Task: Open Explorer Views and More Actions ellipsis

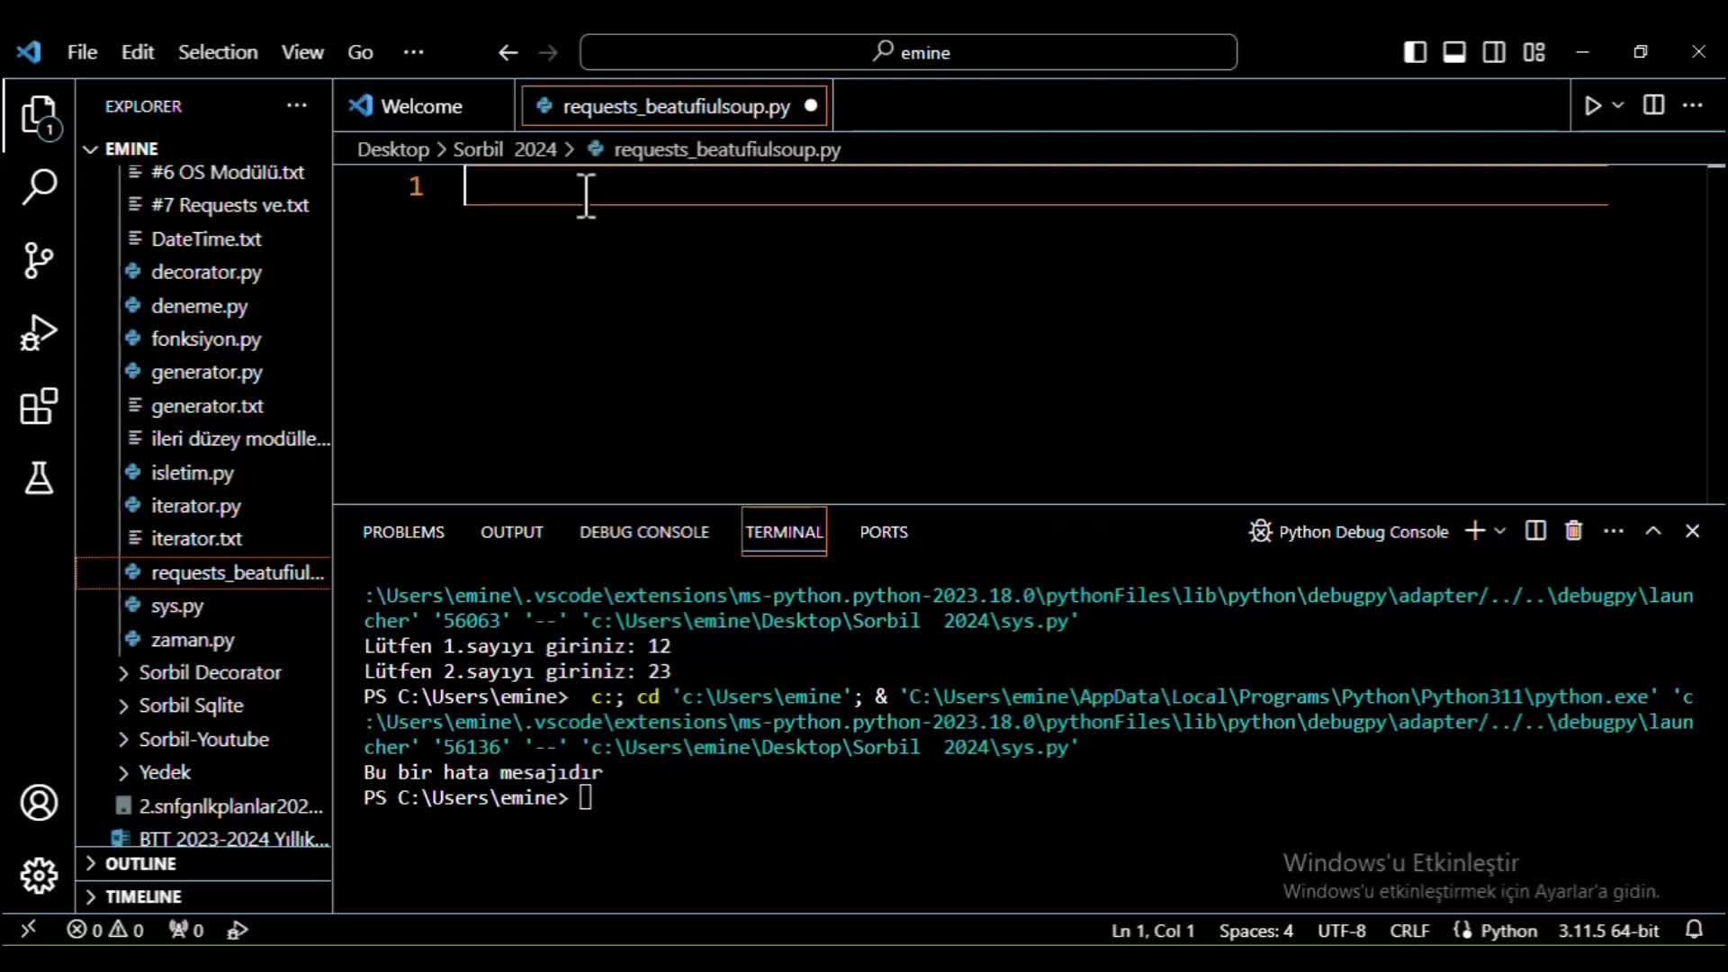Action: click(x=297, y=105)
